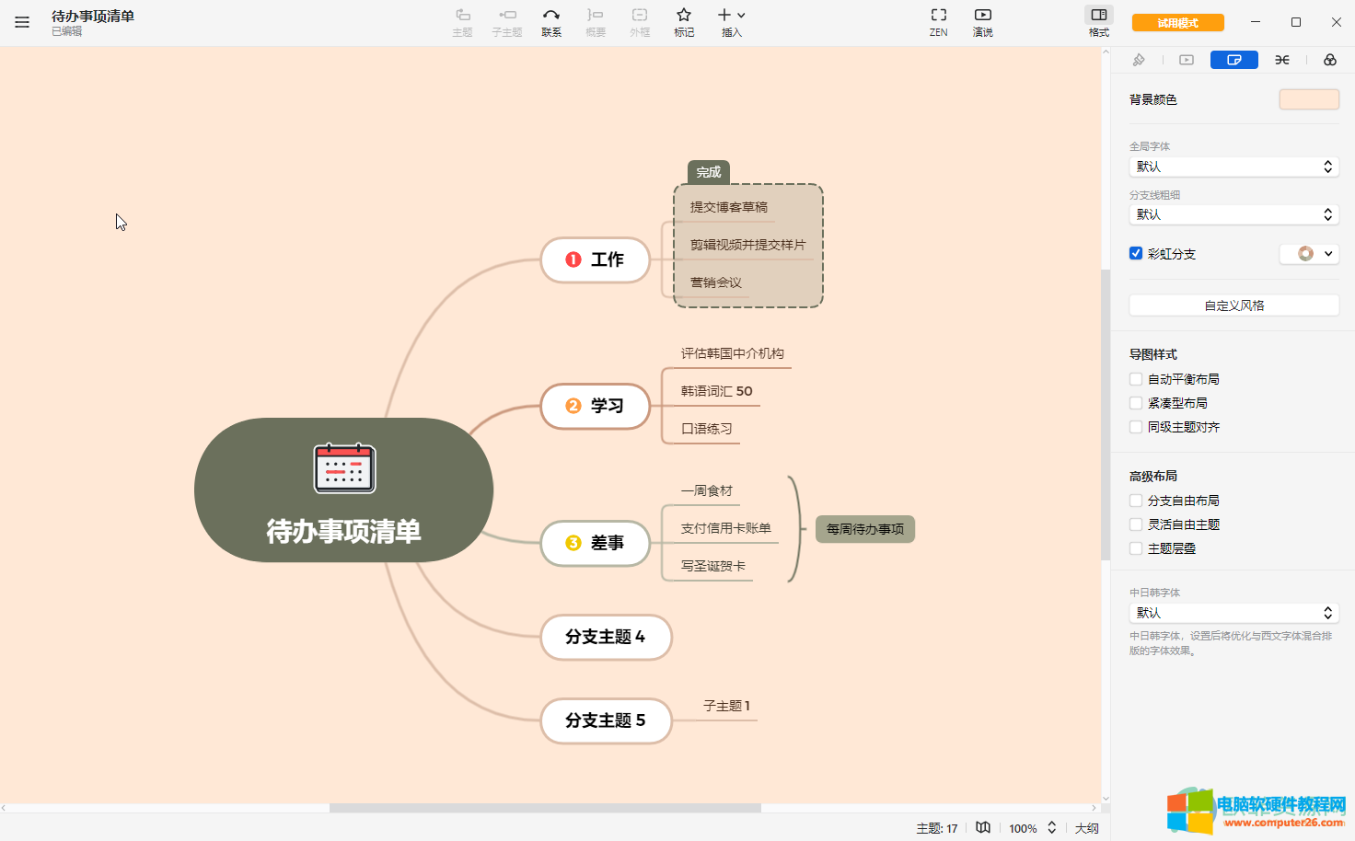Uncheck the rainbow branch (彩虹分支) checkbox
Image resolution: width=1355 pixels, height=841 pixels.
tap(1136, 253)
